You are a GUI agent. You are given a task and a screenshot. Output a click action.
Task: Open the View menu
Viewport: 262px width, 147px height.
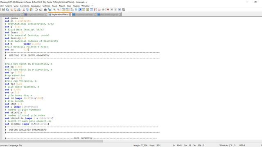[x=16, y=6]
